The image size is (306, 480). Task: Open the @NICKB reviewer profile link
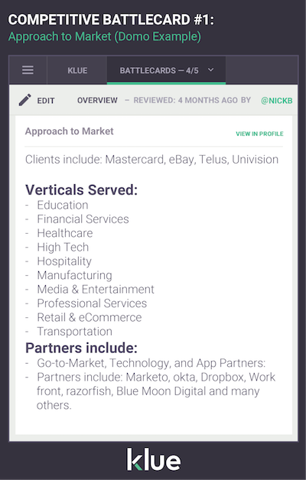click(x=277, y=100)
